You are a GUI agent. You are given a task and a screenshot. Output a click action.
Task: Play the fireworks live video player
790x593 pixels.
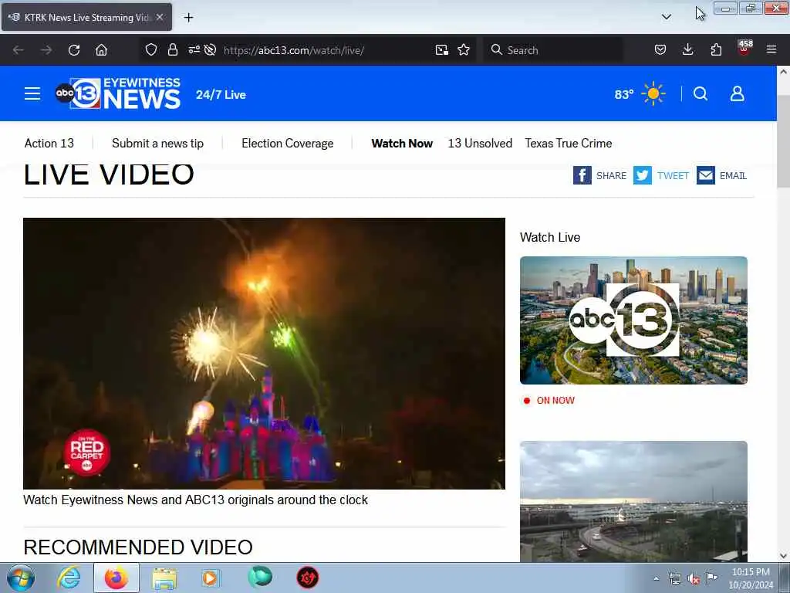pyautogui.click(x=264, y=354)
